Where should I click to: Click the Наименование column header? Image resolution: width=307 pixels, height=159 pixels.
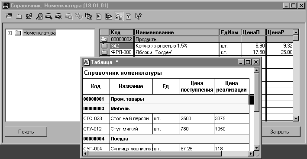[176, 32]
